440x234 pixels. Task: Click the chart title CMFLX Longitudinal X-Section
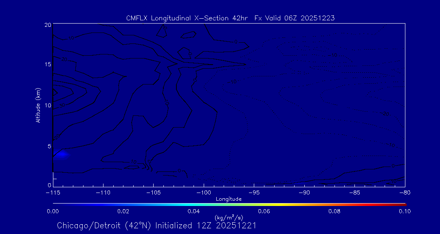point(230,18)
